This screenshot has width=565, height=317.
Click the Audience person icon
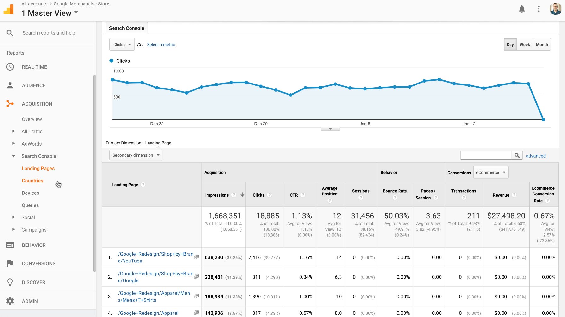pyautogui.click(x=10, y=85)
